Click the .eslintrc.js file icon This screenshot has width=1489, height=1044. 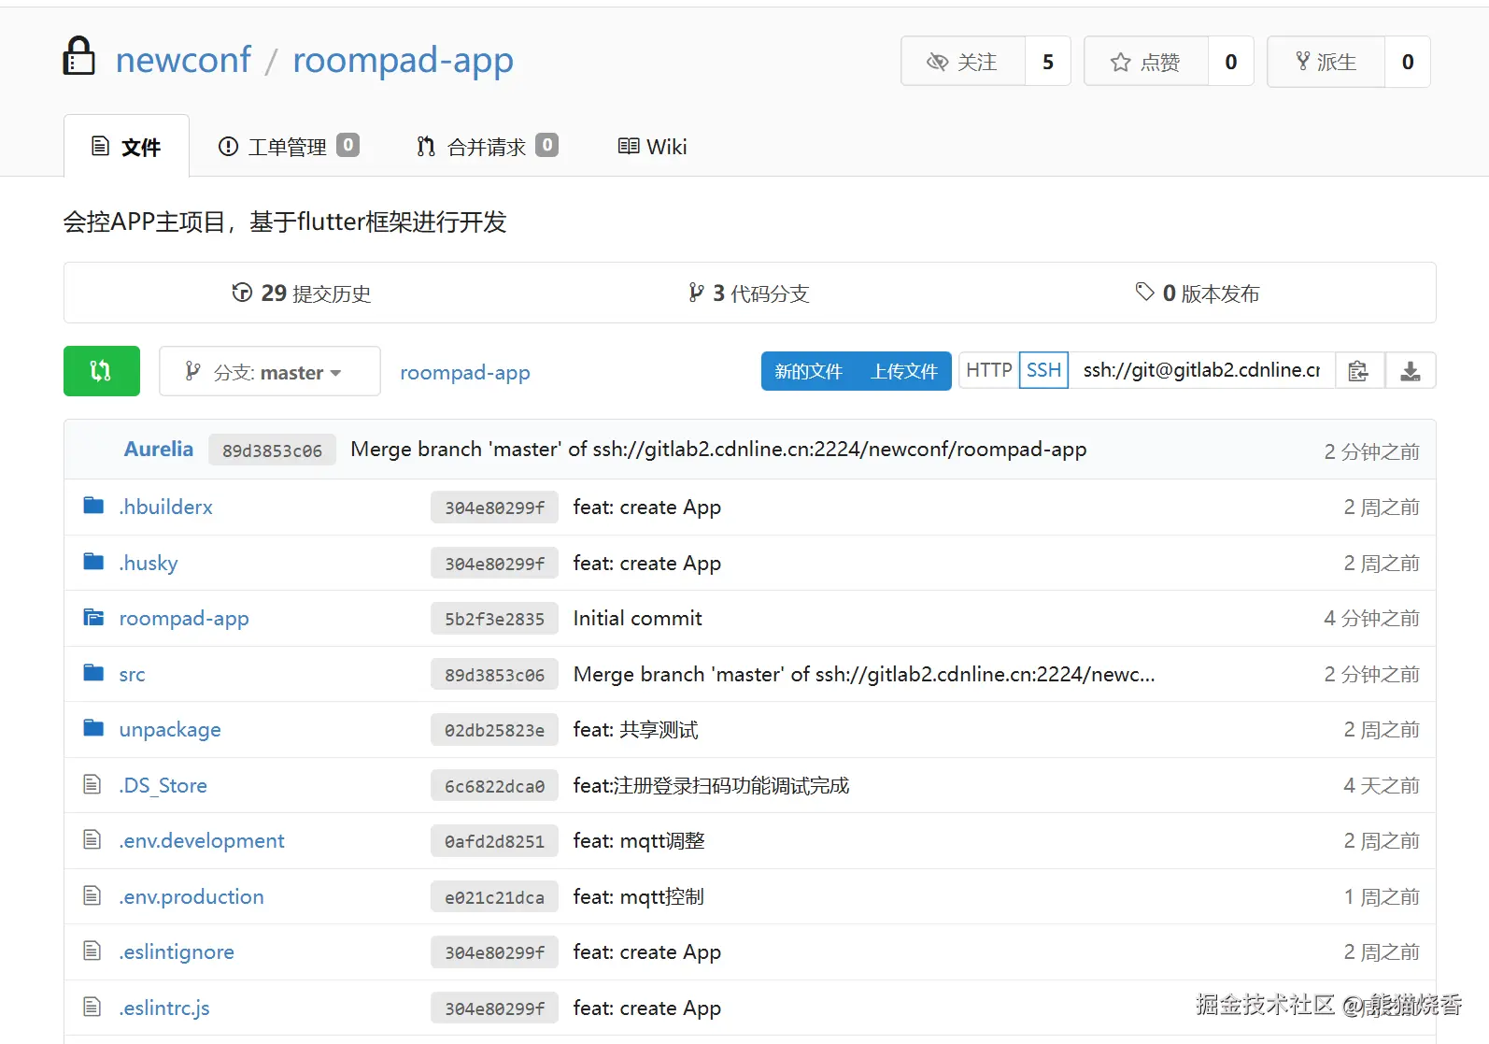pos(92,1007)
